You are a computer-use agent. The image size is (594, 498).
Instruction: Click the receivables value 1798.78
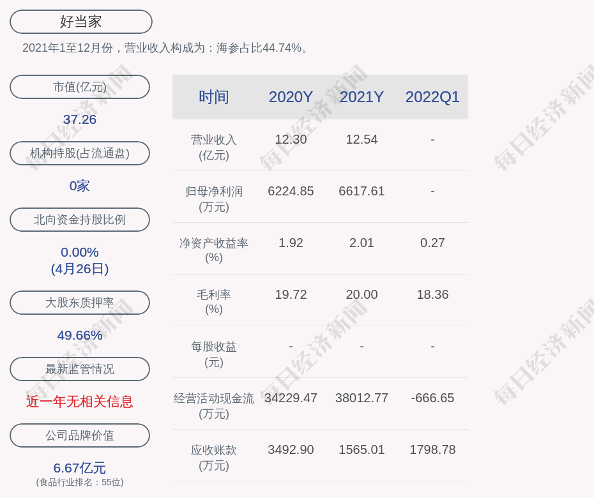tap(432, 450)
